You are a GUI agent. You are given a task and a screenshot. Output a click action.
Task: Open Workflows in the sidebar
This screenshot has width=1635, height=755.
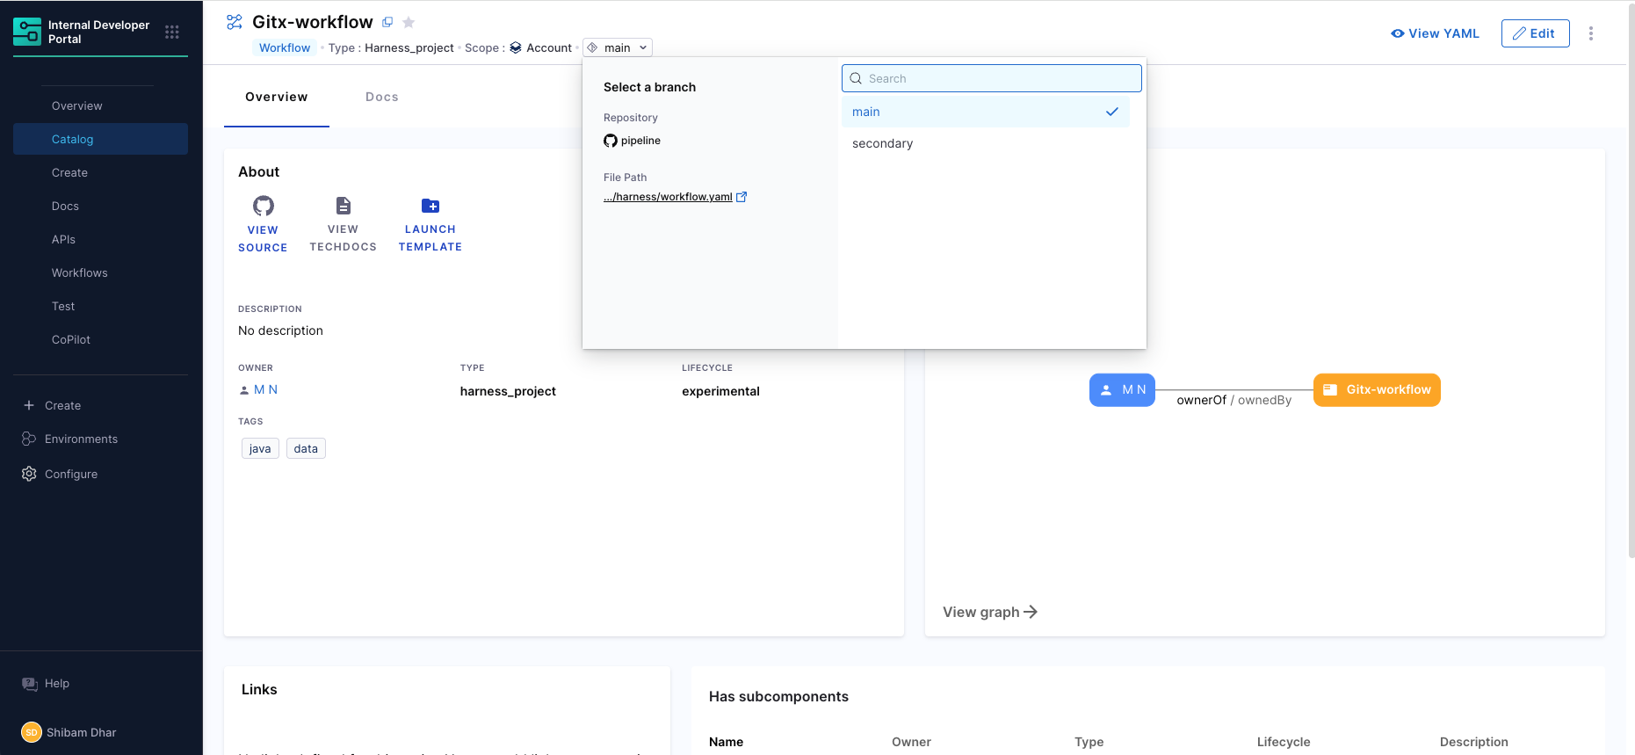tap(80, 272)
